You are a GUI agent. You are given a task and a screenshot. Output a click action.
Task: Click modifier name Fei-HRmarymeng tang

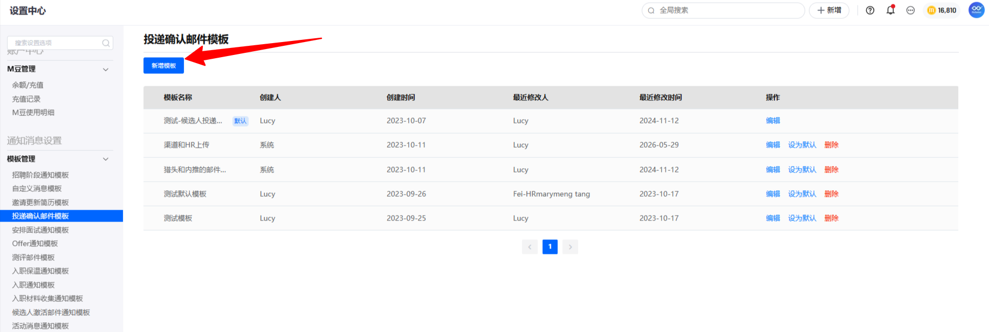click(551, 194)
